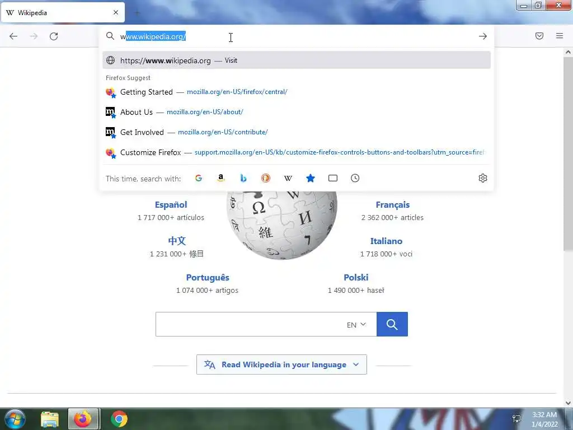573x430 pixels.
Task: Open the Get Involved suggestion
Action: [297, 132]
